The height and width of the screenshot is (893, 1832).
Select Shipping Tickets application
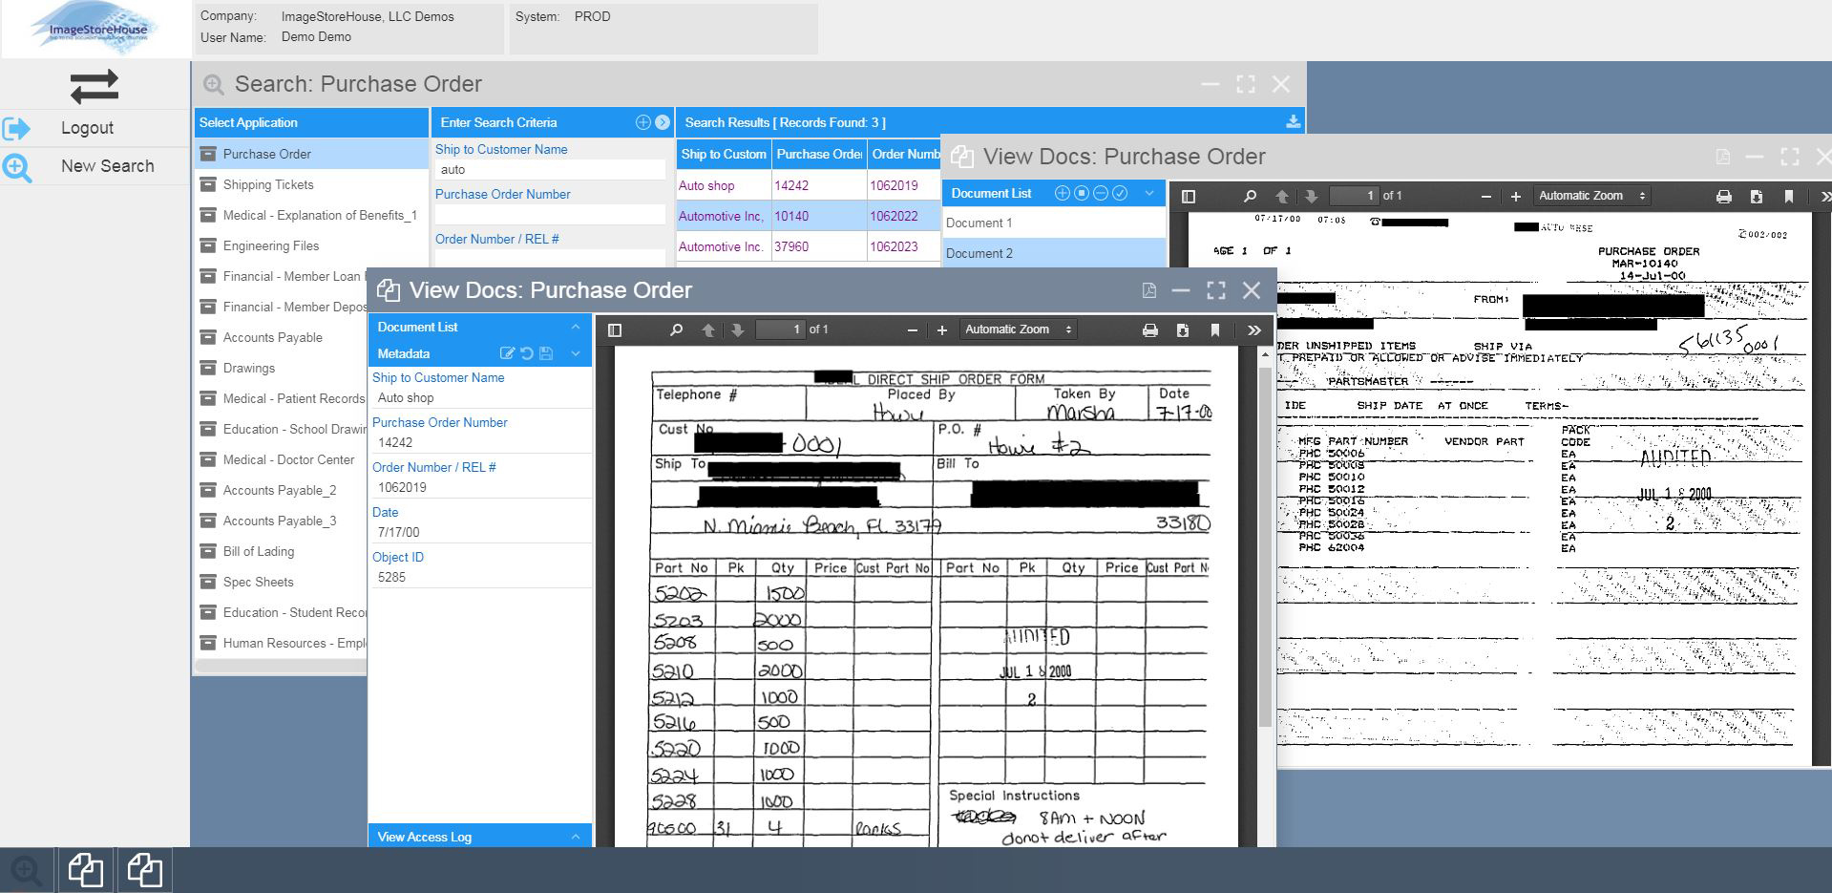tap(312, 184)
